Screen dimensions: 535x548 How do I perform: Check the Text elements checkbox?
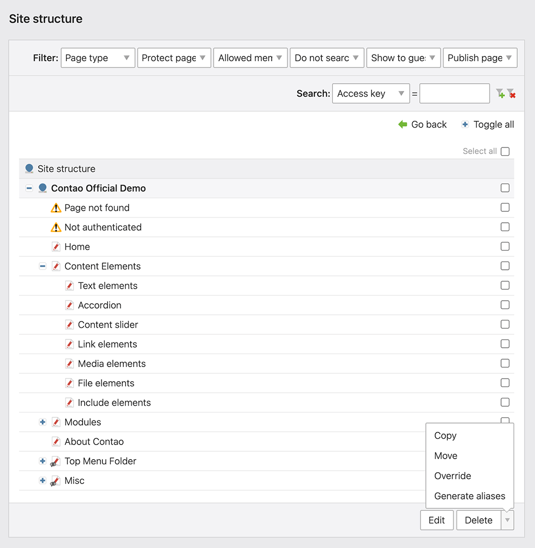click(505, 286)
